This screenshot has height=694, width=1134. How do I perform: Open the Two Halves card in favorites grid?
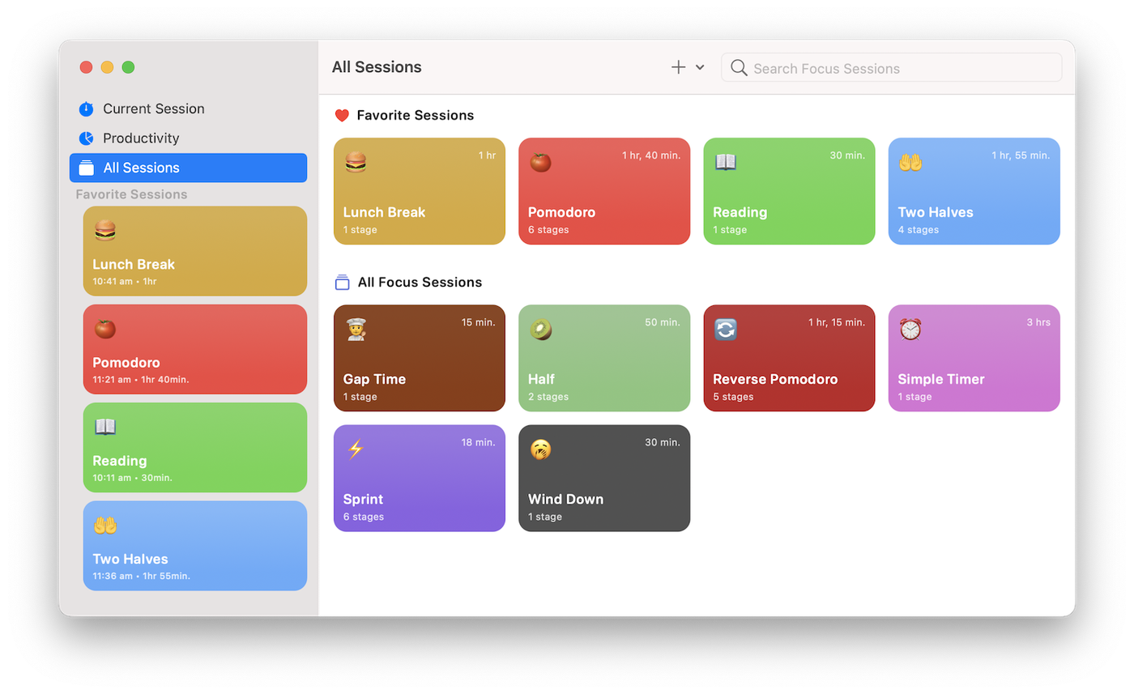(x=974, y=192)
